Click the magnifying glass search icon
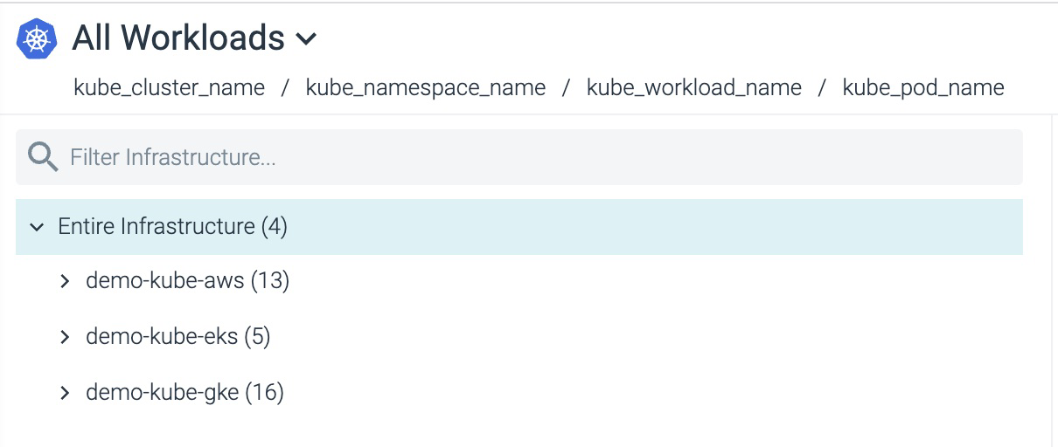This screenshot has width=1058, height=447. pyautogui.click(x=42, y=157)
